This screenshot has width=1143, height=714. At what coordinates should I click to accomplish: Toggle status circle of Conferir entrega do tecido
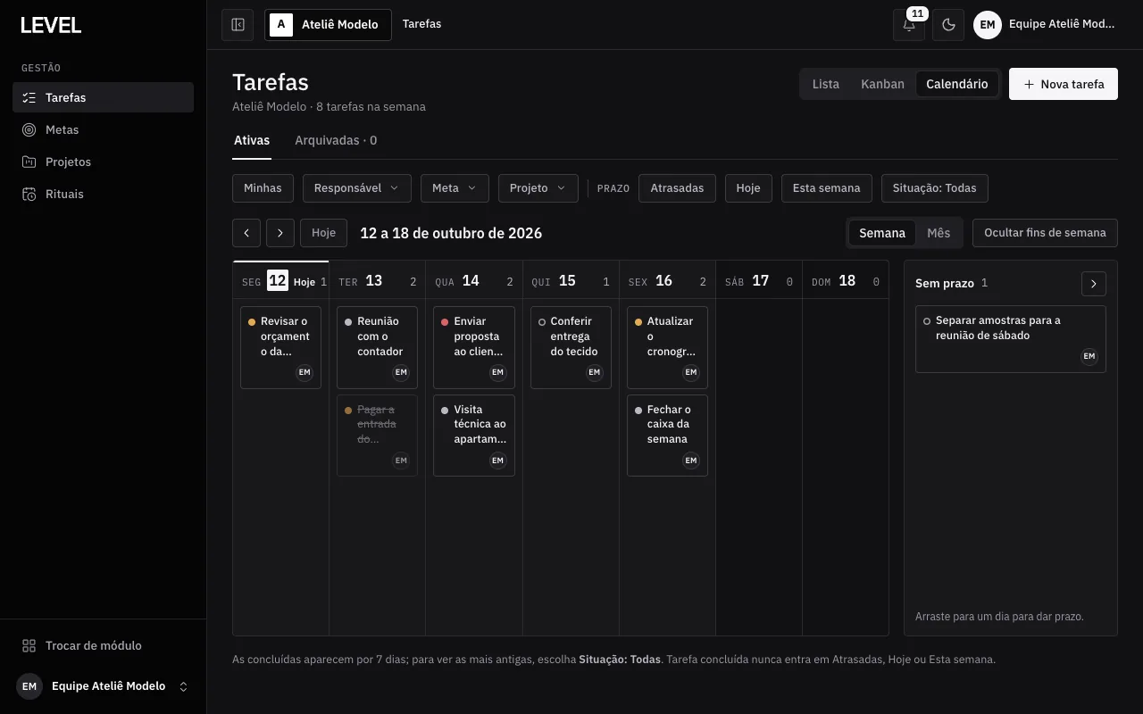point(542,322)
